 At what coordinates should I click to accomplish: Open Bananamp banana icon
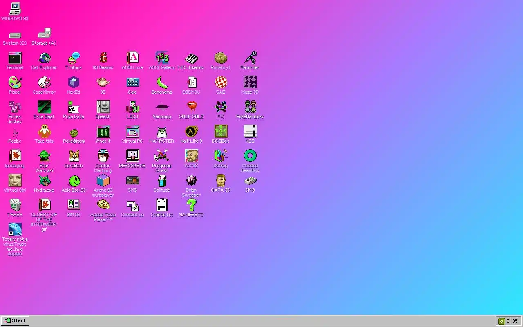coord(162,83)
